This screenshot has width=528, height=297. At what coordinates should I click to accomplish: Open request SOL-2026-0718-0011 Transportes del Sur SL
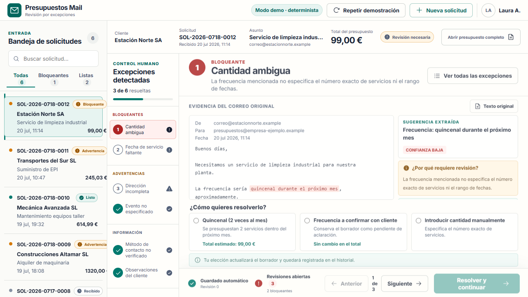[x=54, y=164]
